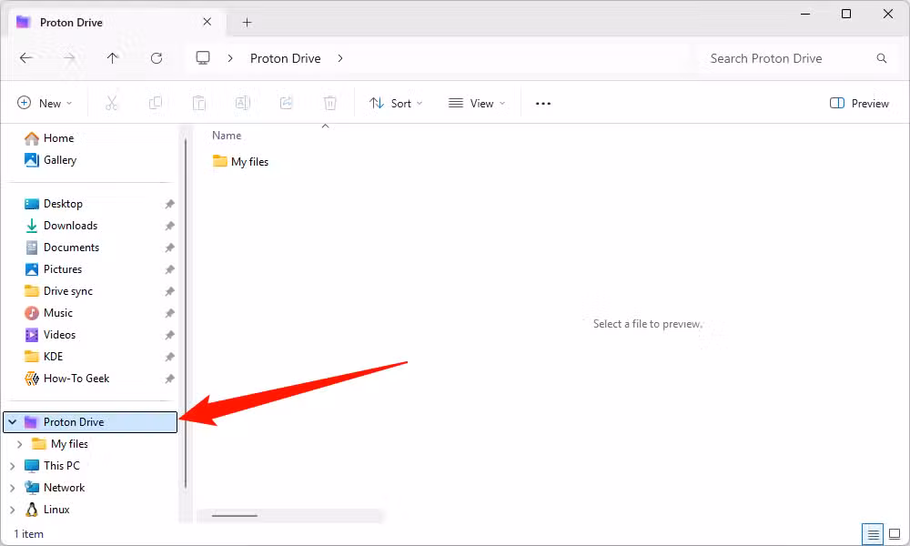
Task: Unpin Desktop using its pin icon
Action: tap(169, 204)
